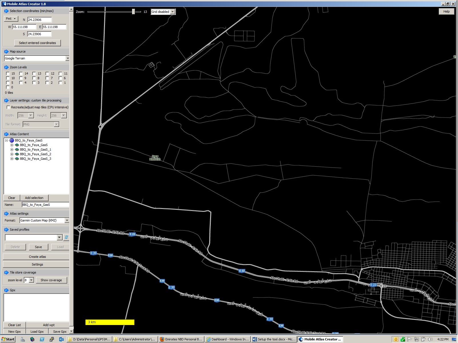Click the Create atlas button
Image resolution: width=458 pixels, height=343 pixels.
pos(37,257)
